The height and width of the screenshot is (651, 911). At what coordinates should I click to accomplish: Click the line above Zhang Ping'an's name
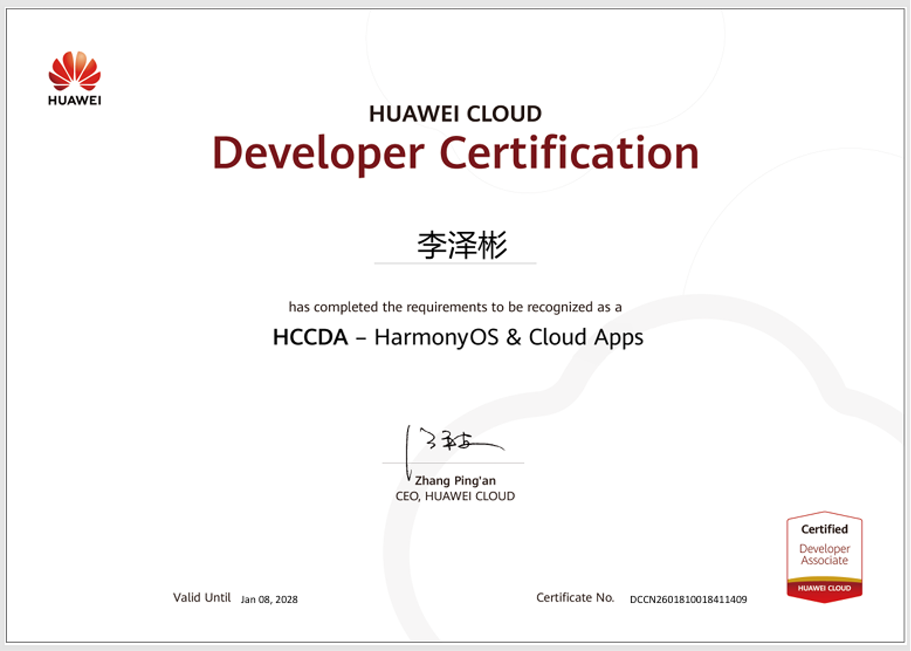[x=454, y=462]
